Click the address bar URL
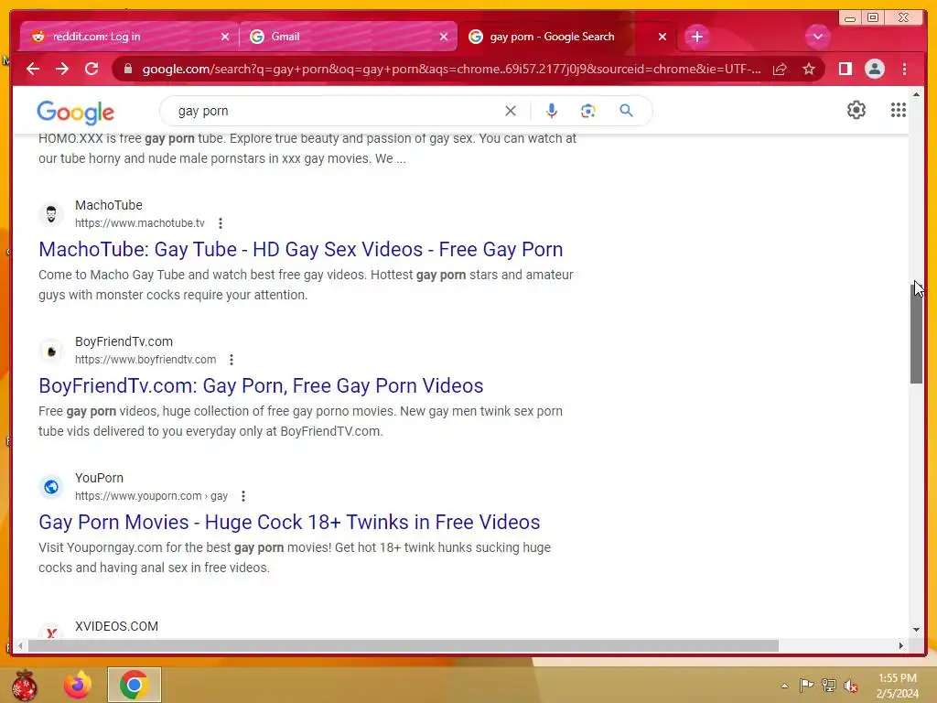This screenshot has height=703, width=937. (451, 70)
